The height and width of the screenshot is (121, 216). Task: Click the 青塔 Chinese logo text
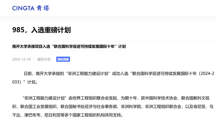point(43,8)
